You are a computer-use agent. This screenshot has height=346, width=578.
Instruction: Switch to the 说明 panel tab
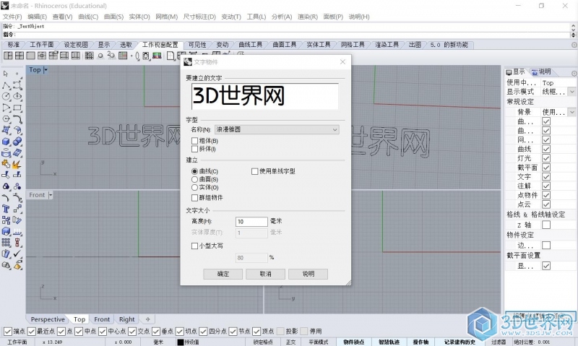[x=541, y=72]
